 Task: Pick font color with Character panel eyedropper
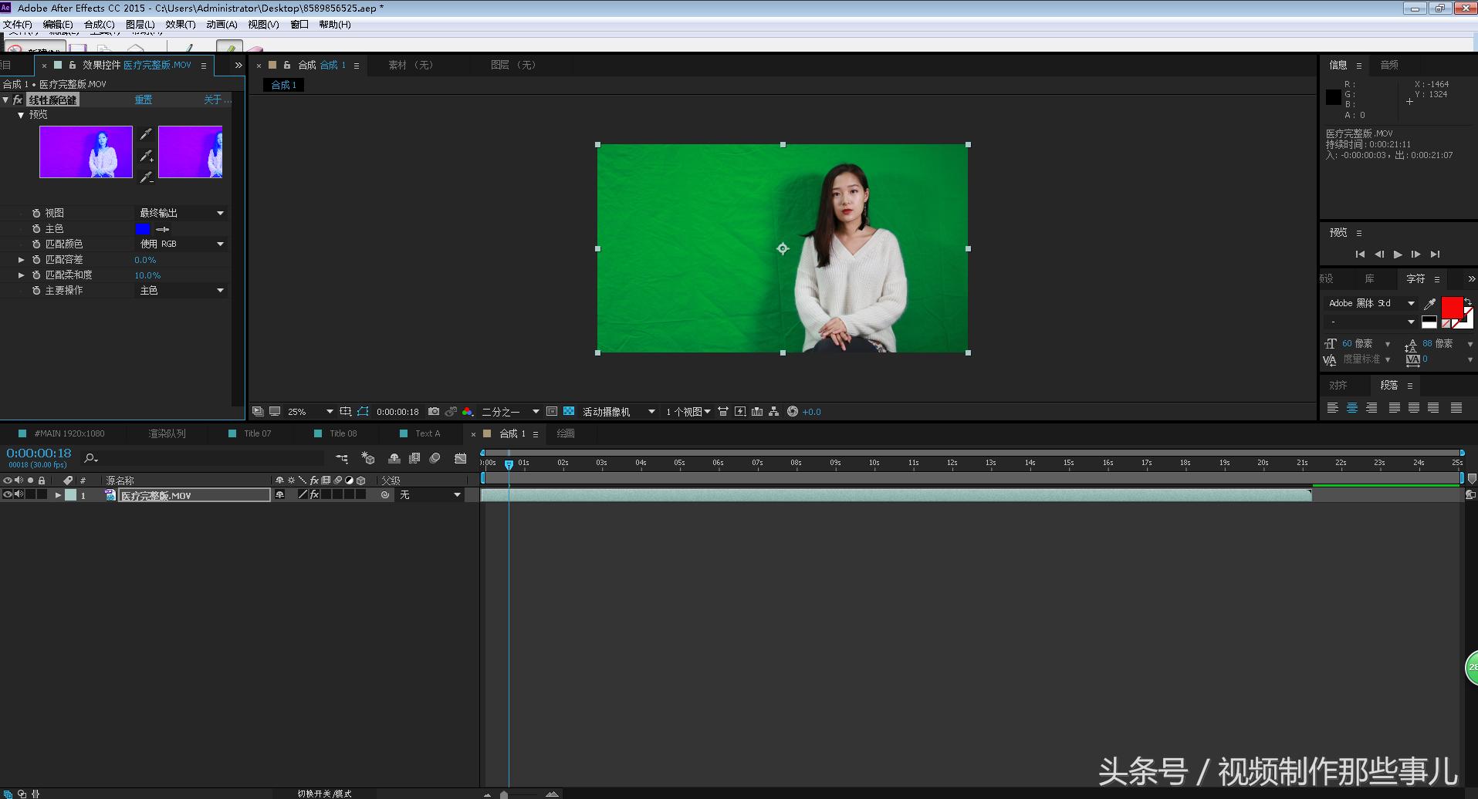coord(1429,304)
